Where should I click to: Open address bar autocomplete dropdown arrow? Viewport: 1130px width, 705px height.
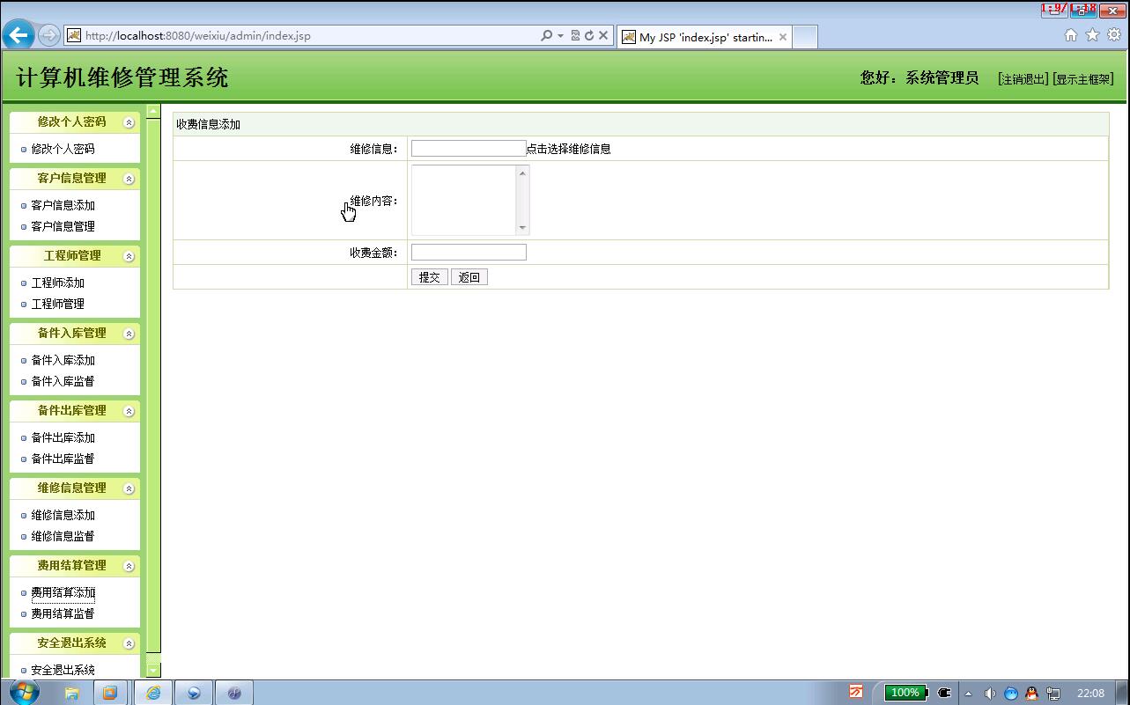click(560, 36)
